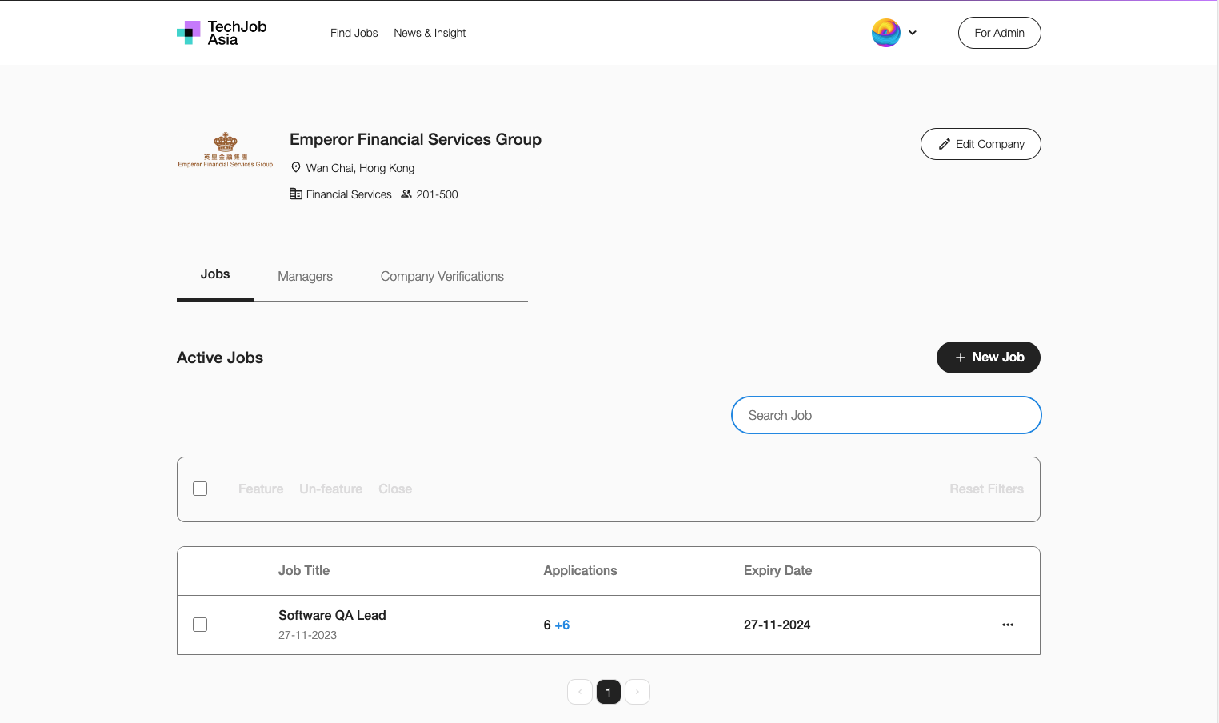Create a job with New Job button
This screenshot has width=1219, height=723.
(x=989, y=358)
